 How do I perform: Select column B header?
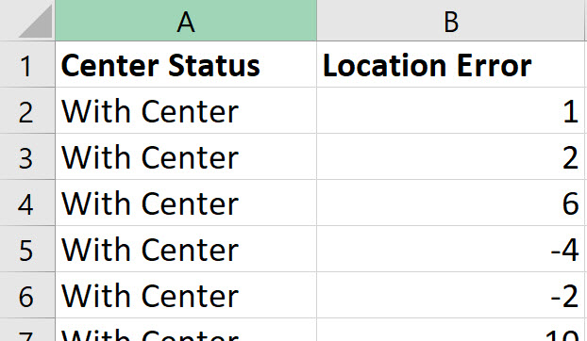[x=450, y=20]
